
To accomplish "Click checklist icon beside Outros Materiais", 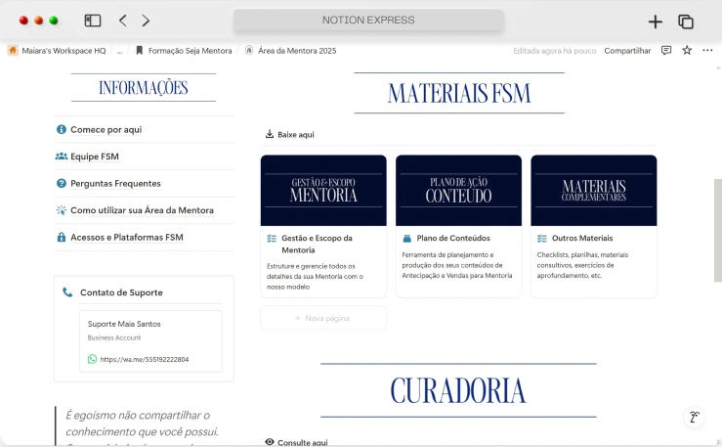I will (542, 239).
